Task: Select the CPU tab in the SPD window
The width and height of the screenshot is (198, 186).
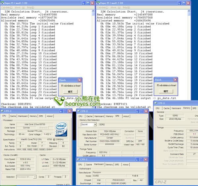Action: [x=81, y=116]
